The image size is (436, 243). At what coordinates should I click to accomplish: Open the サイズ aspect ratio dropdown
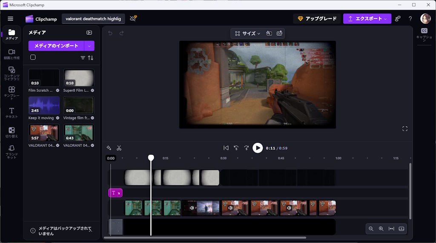click(247, 33)
